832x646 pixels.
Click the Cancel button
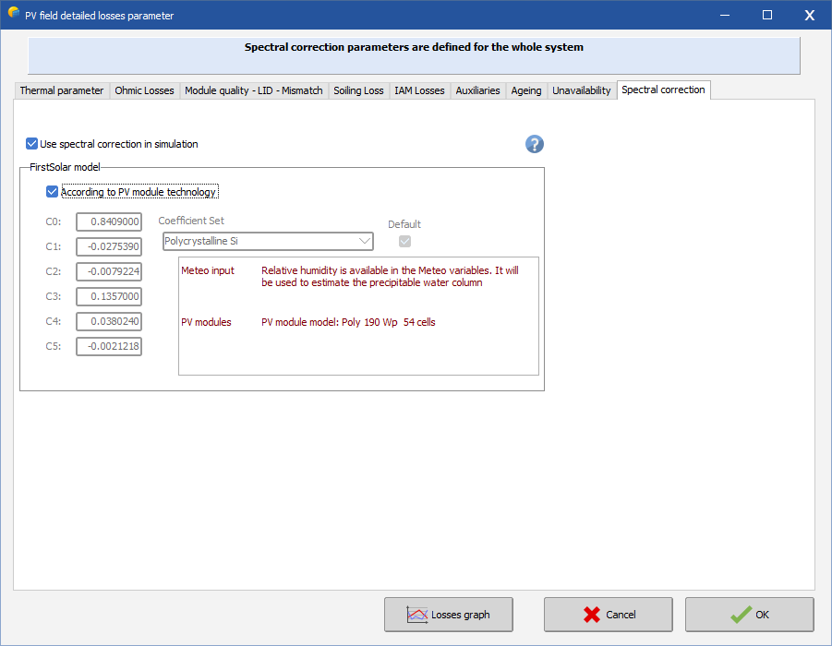click(x=609, y=615)
